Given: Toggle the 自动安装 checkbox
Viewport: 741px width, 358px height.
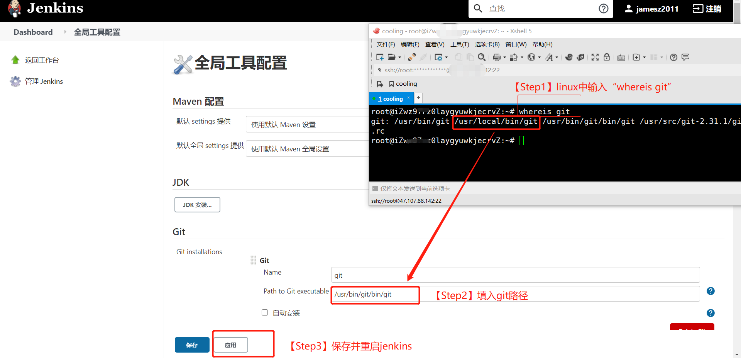Looking at the screenshot, I should pyautogui.click(x=265, y=312).
